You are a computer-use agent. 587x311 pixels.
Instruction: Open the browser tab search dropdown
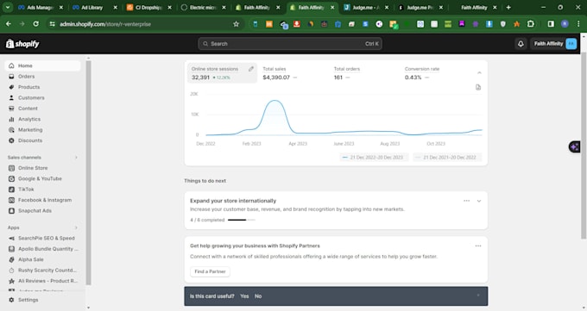pyautogui.click(x=8, y=7)
